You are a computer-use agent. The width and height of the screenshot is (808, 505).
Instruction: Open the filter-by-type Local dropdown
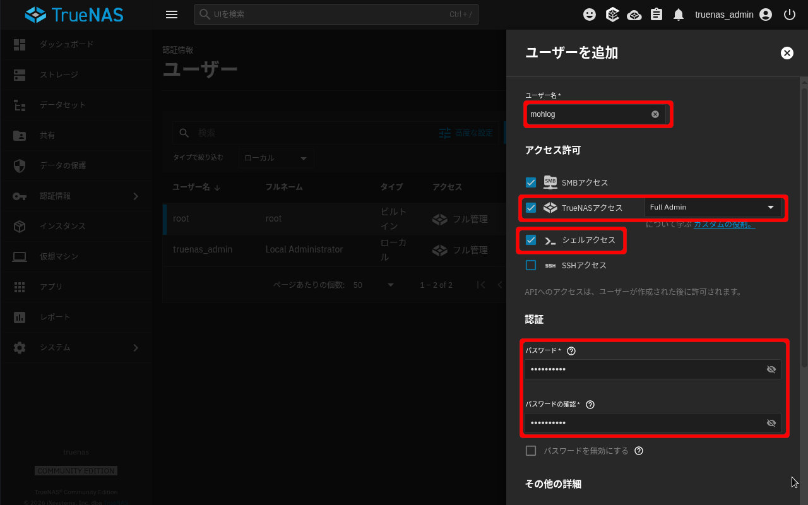point(276,158)
